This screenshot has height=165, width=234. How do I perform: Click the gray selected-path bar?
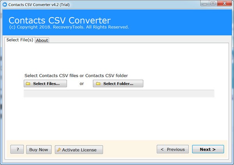coord(119,94)
